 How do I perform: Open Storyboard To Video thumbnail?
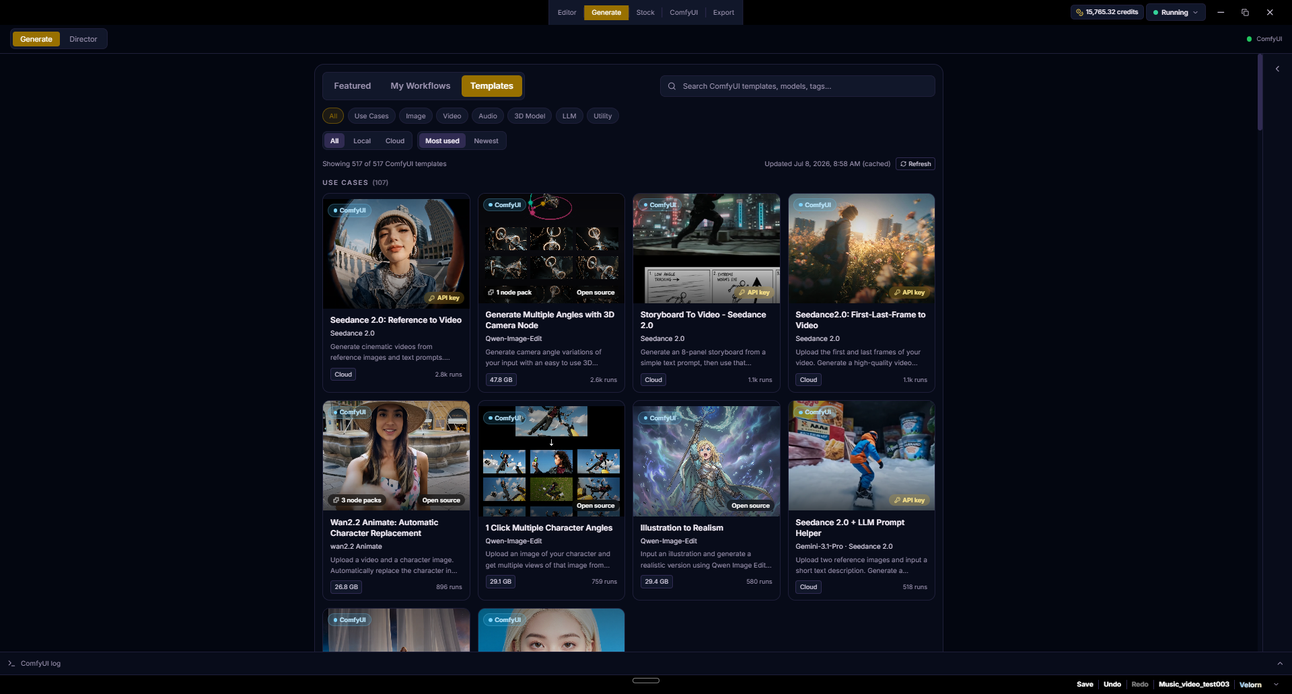707,249
